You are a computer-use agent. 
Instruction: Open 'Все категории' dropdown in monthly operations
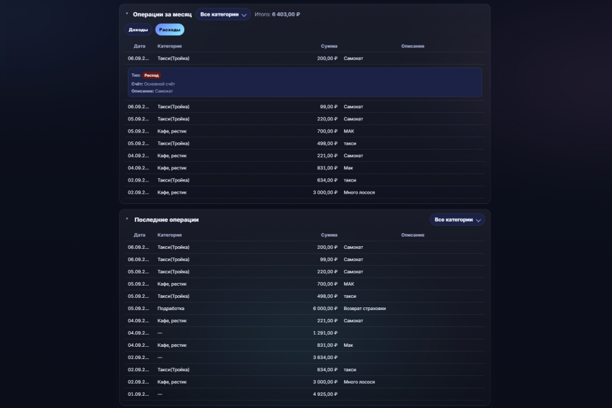point(223,14)
